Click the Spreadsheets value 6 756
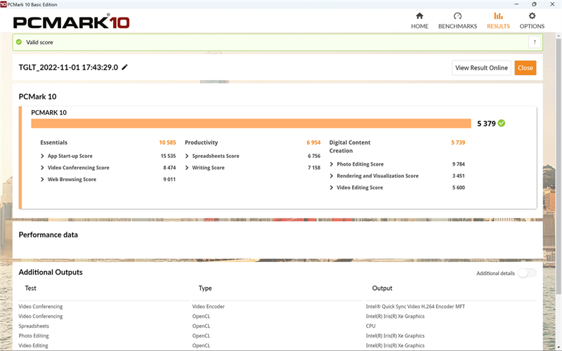 coord(314,156)
